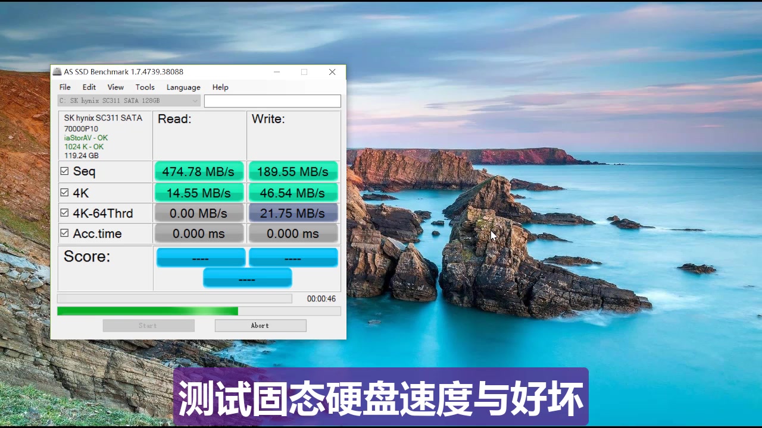Uncheck the 4K-64Thrd test
Screen dimensions: 762x428
65,212
